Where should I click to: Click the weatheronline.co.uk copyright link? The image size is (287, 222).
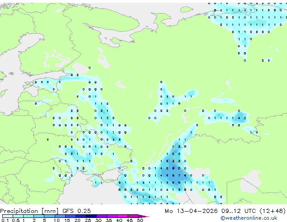coord(249,218)
